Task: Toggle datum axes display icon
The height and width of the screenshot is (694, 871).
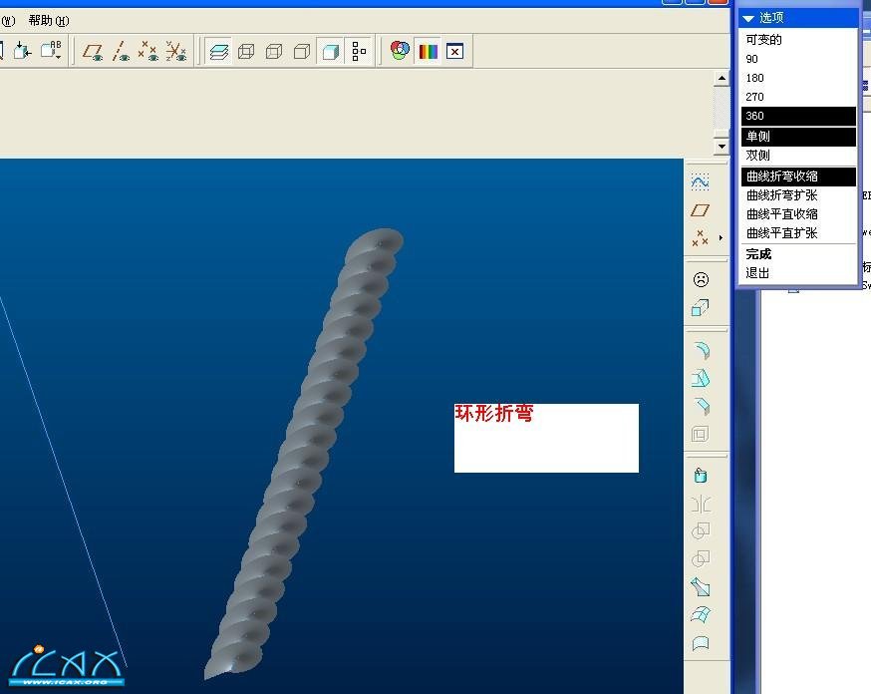Action: 121,51
